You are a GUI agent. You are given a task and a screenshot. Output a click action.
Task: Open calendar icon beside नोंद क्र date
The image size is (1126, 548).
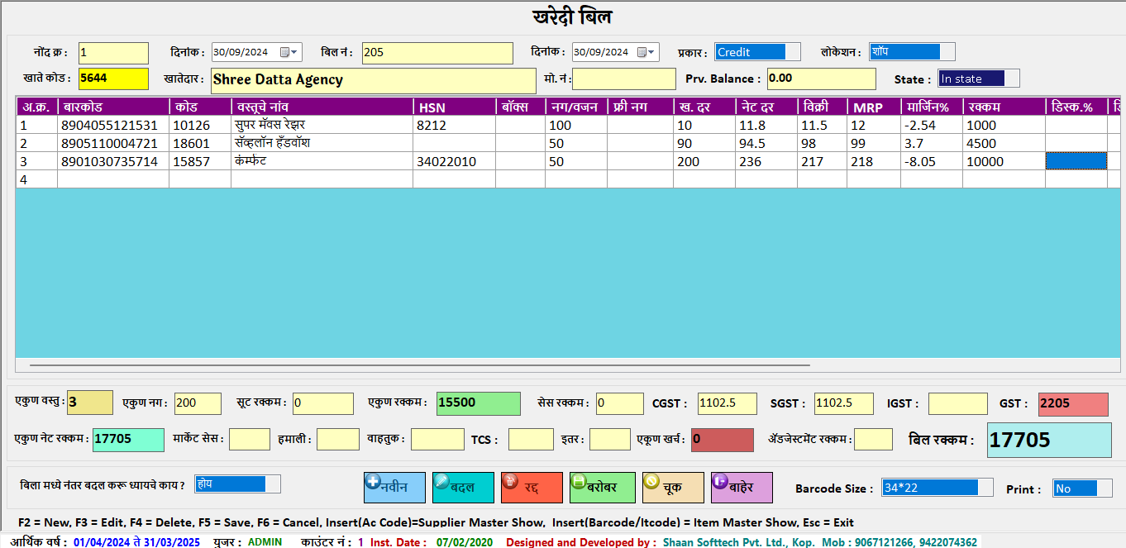[285, 52]
